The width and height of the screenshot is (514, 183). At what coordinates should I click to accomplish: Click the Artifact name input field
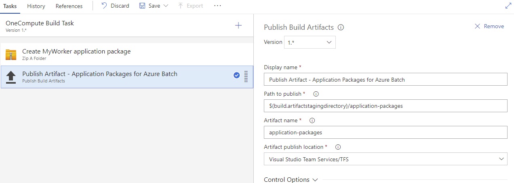[x=385, y=132]
